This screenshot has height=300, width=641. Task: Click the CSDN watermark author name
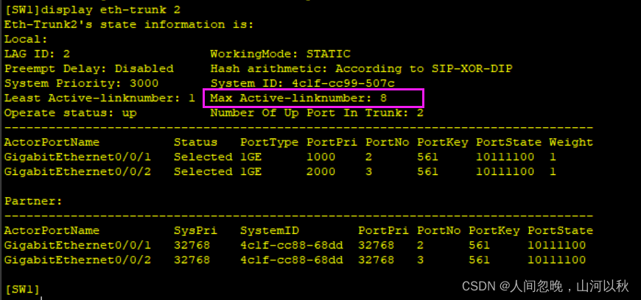[569, 287]
